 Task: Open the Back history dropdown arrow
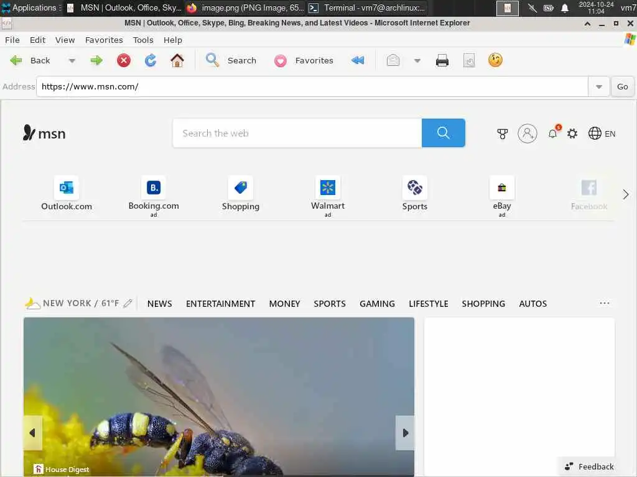click(72, 61)
